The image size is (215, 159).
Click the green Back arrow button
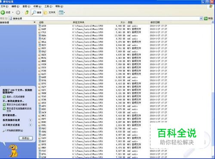click(x=3, y=12)
